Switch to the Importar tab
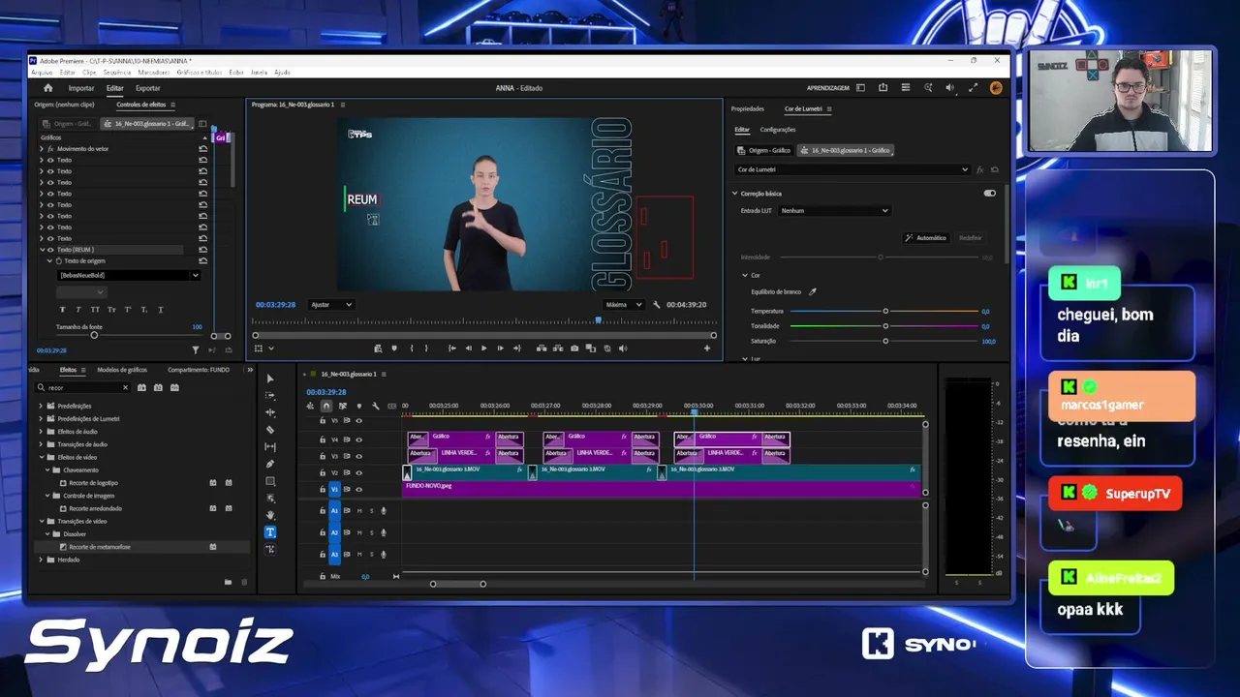 click(x=81, y=88)
